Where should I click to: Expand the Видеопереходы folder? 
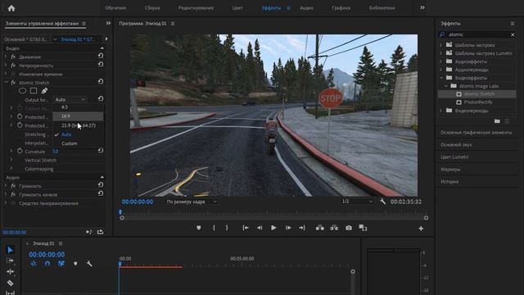click(x=440, y=111)
